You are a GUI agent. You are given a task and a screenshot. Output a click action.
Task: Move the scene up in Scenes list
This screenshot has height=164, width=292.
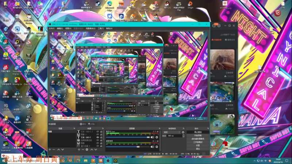point(58,149)
